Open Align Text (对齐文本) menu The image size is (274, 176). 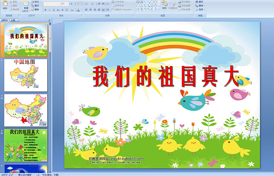click(119, 5)
